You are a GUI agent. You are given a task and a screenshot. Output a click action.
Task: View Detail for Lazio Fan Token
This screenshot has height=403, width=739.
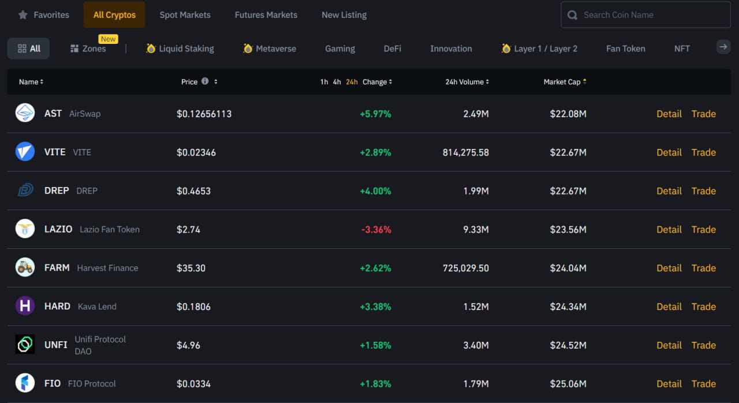pyautogui.click(x=669, y=229)
